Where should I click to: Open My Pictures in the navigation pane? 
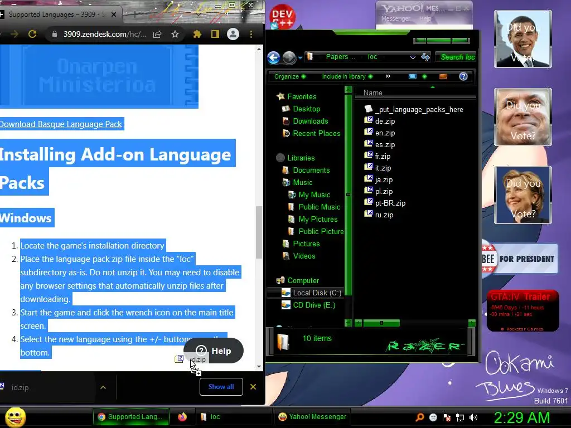point(313,219)
